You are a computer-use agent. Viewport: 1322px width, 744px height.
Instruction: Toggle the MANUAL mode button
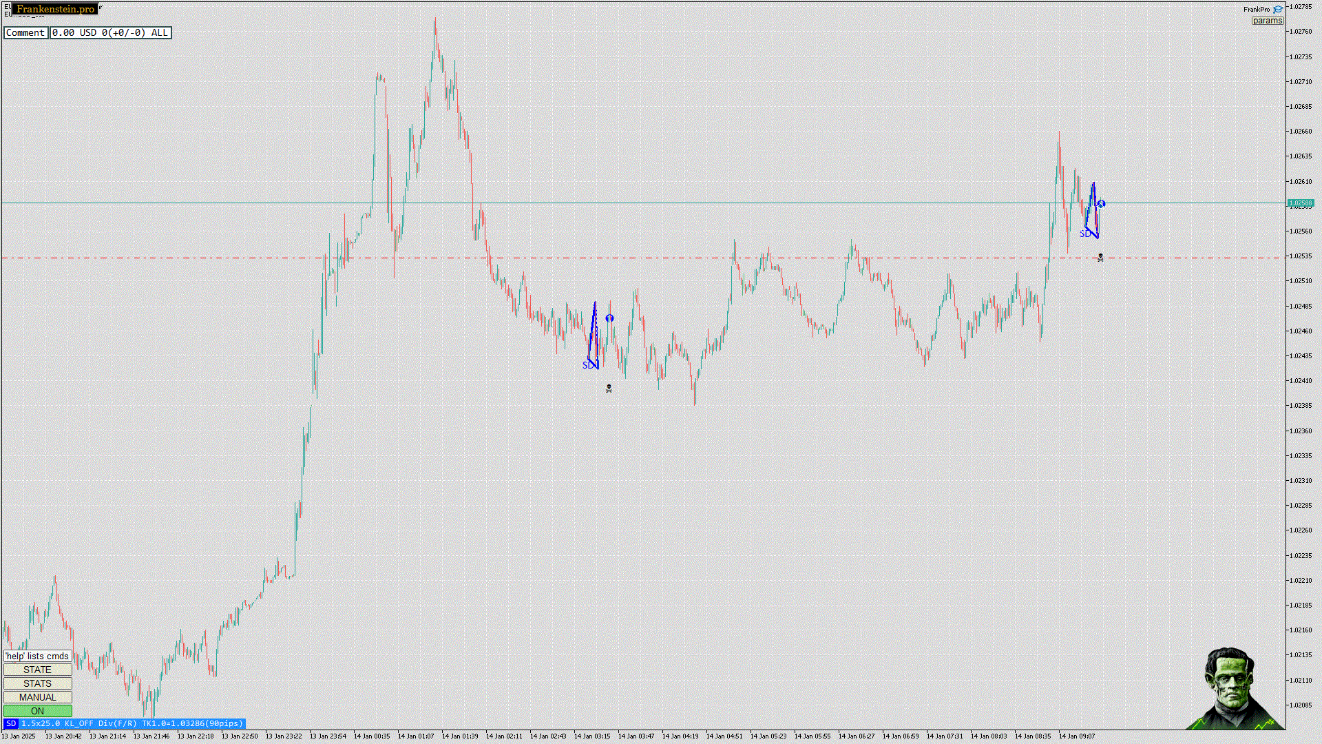(x=38, y=697)
